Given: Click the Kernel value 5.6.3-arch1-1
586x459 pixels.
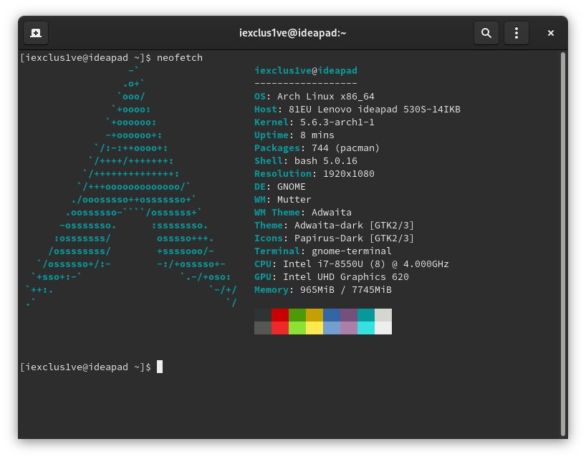Looking at the screenshot, I should coord(337,122).
